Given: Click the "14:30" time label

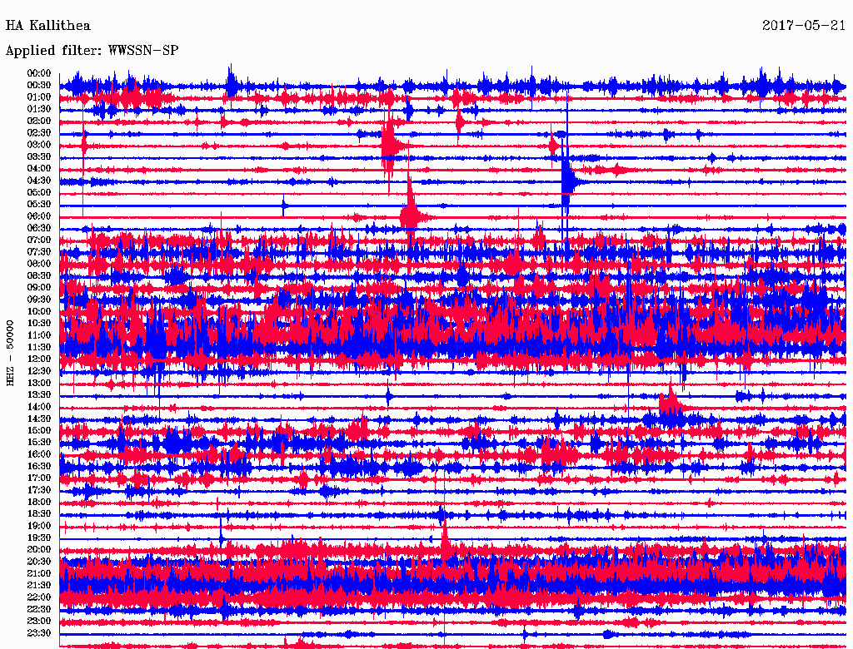Looking at the screenshot, I should (39, 419).
